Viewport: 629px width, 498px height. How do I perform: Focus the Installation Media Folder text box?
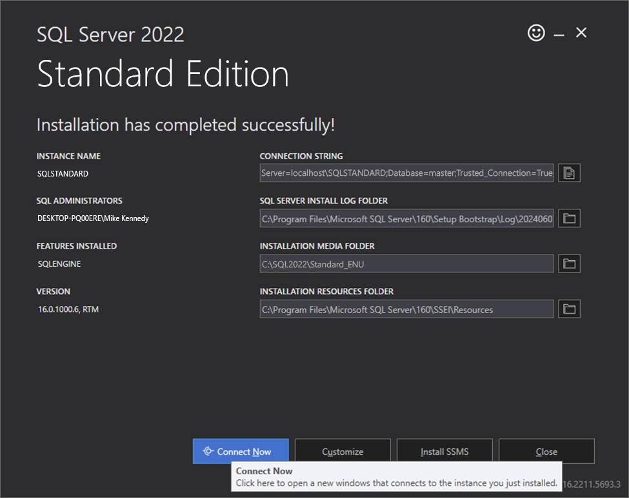[x=406, y=263]
